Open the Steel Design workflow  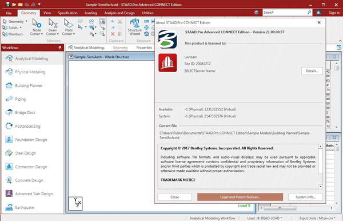(33, 153)
